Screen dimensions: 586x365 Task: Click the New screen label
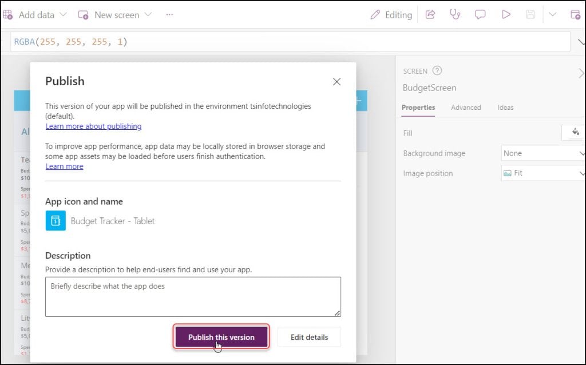[117, 15]
